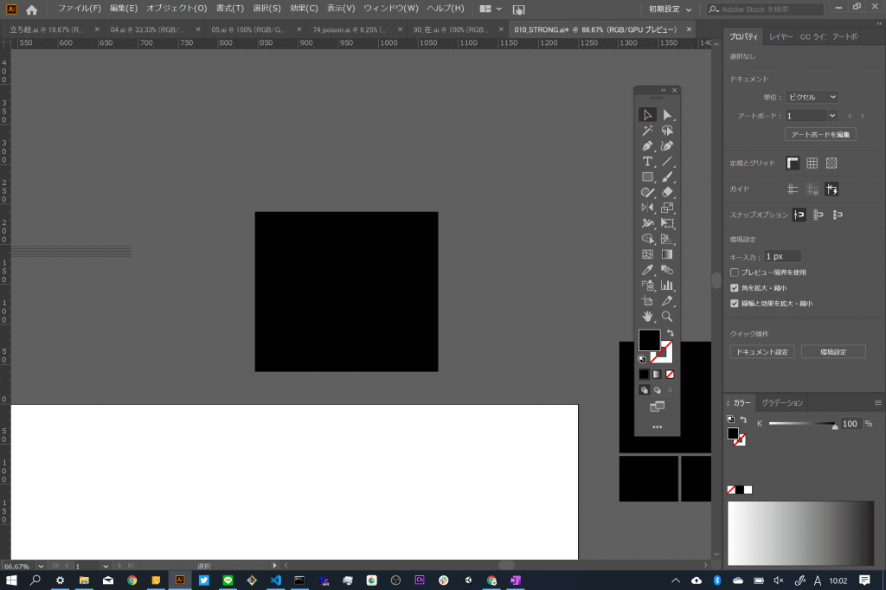This screenshot has height=590, width=886.
Task: Choose the Magic Wand tool
Action: pyautogui.click(x=647, y=131)
